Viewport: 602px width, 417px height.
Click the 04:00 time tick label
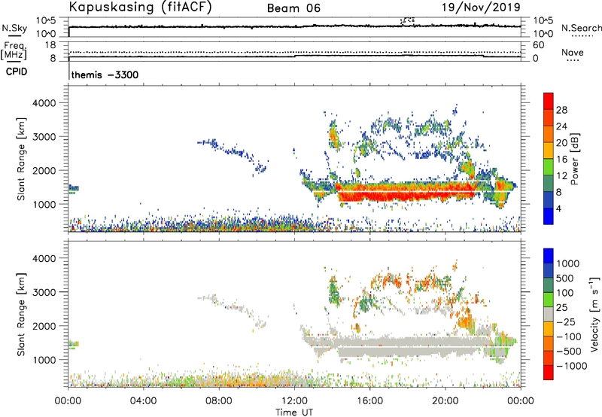pos(144,401)
